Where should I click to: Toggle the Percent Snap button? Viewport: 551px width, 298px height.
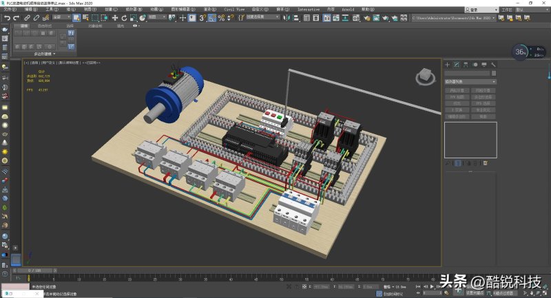pyautogui.click(x=221, y=18)
